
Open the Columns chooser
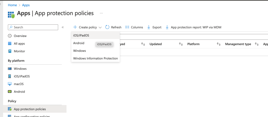134,27
